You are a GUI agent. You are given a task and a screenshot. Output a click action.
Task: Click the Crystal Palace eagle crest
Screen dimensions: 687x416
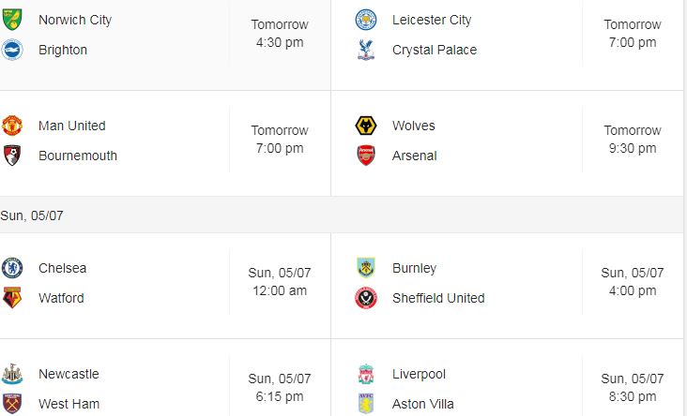pyautogui.click(x=366, y=50)
